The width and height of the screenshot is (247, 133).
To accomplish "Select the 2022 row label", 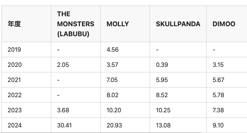I will (x=14, y=95).
